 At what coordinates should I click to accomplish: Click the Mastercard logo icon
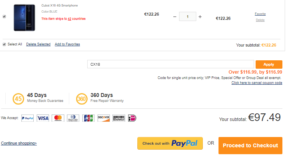point(58,118)
